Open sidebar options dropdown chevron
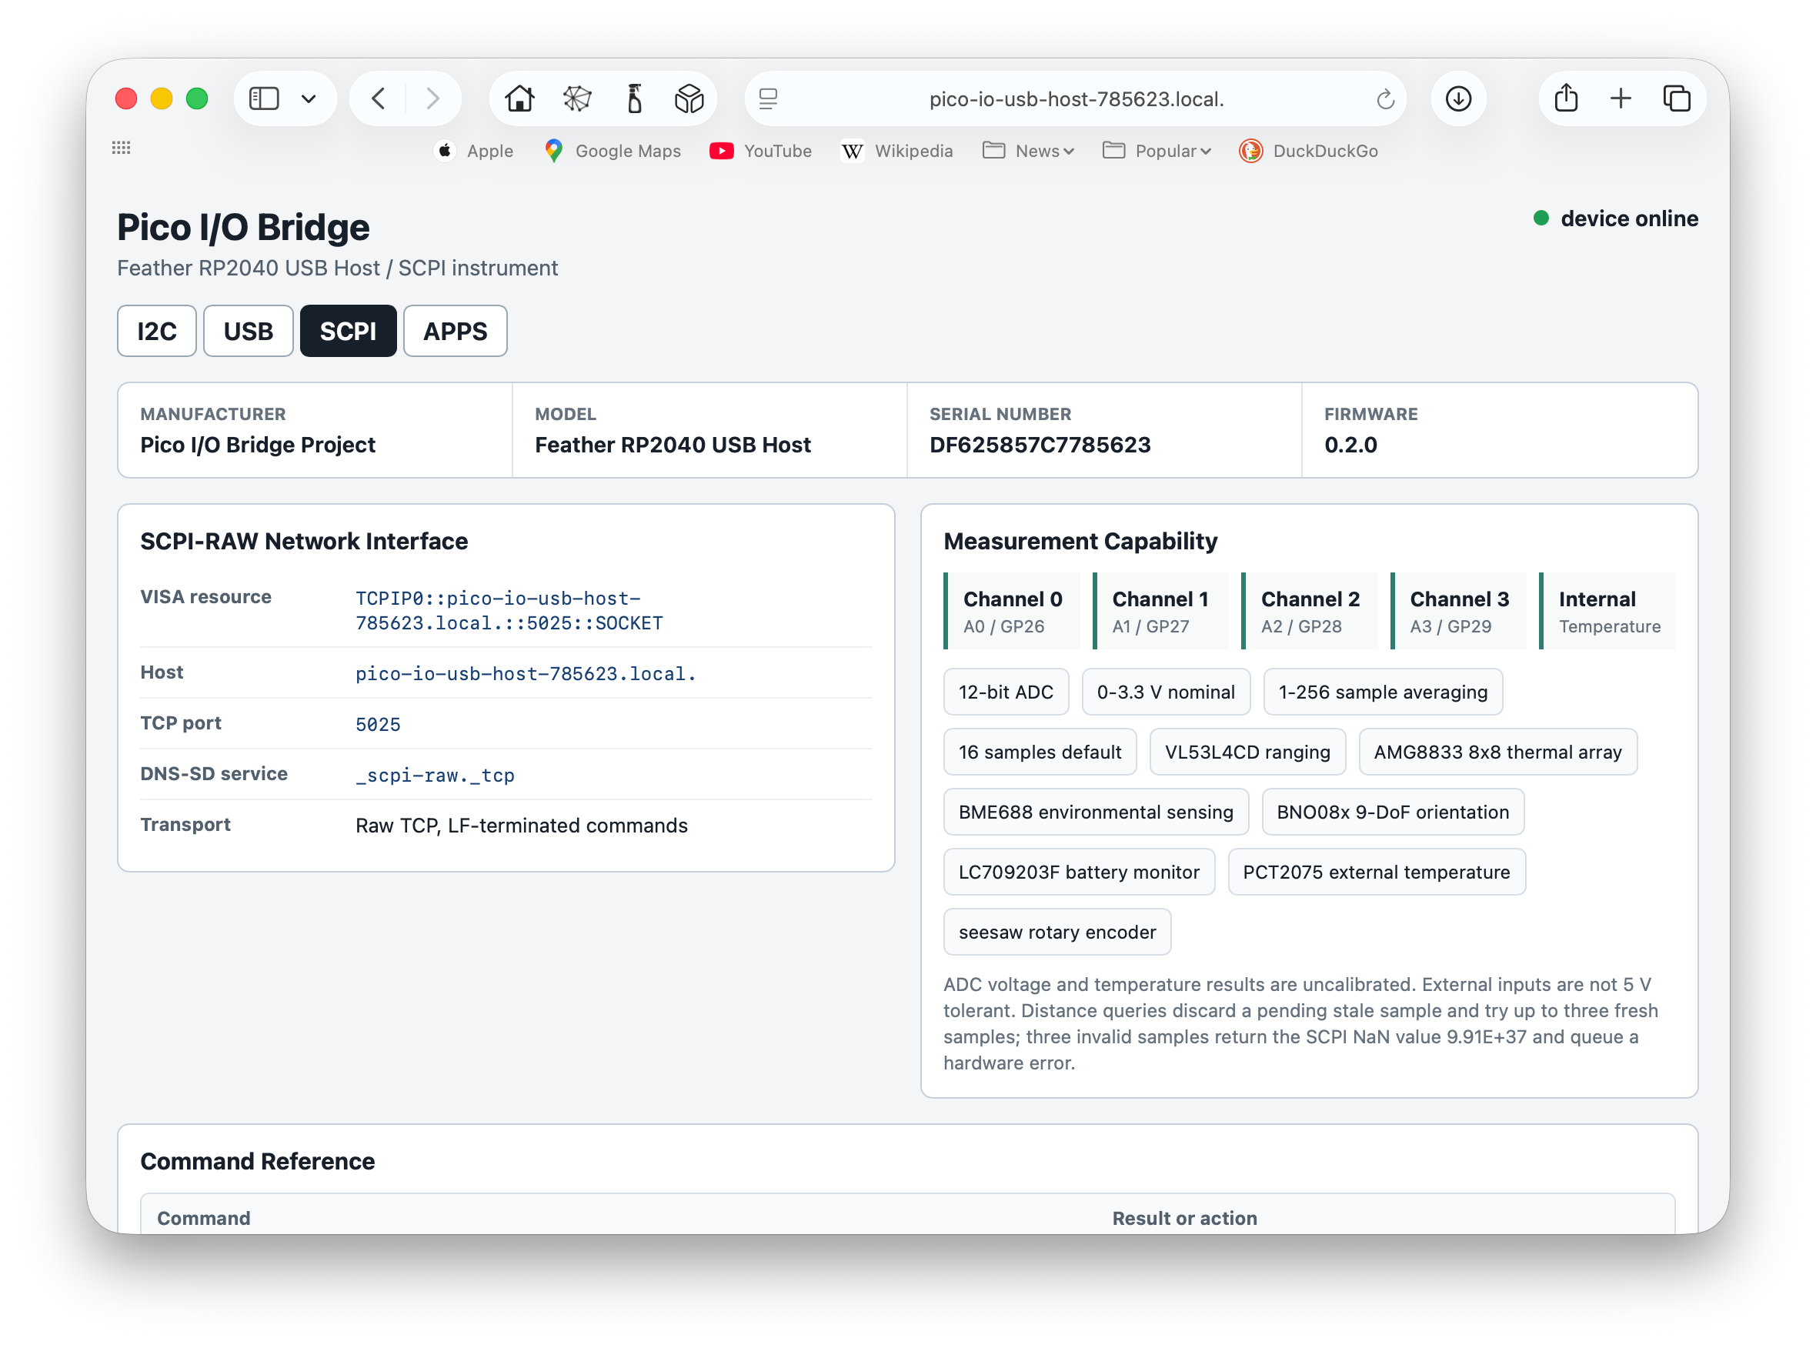This screenshot has width=1816, height=1348. [309, 98]
